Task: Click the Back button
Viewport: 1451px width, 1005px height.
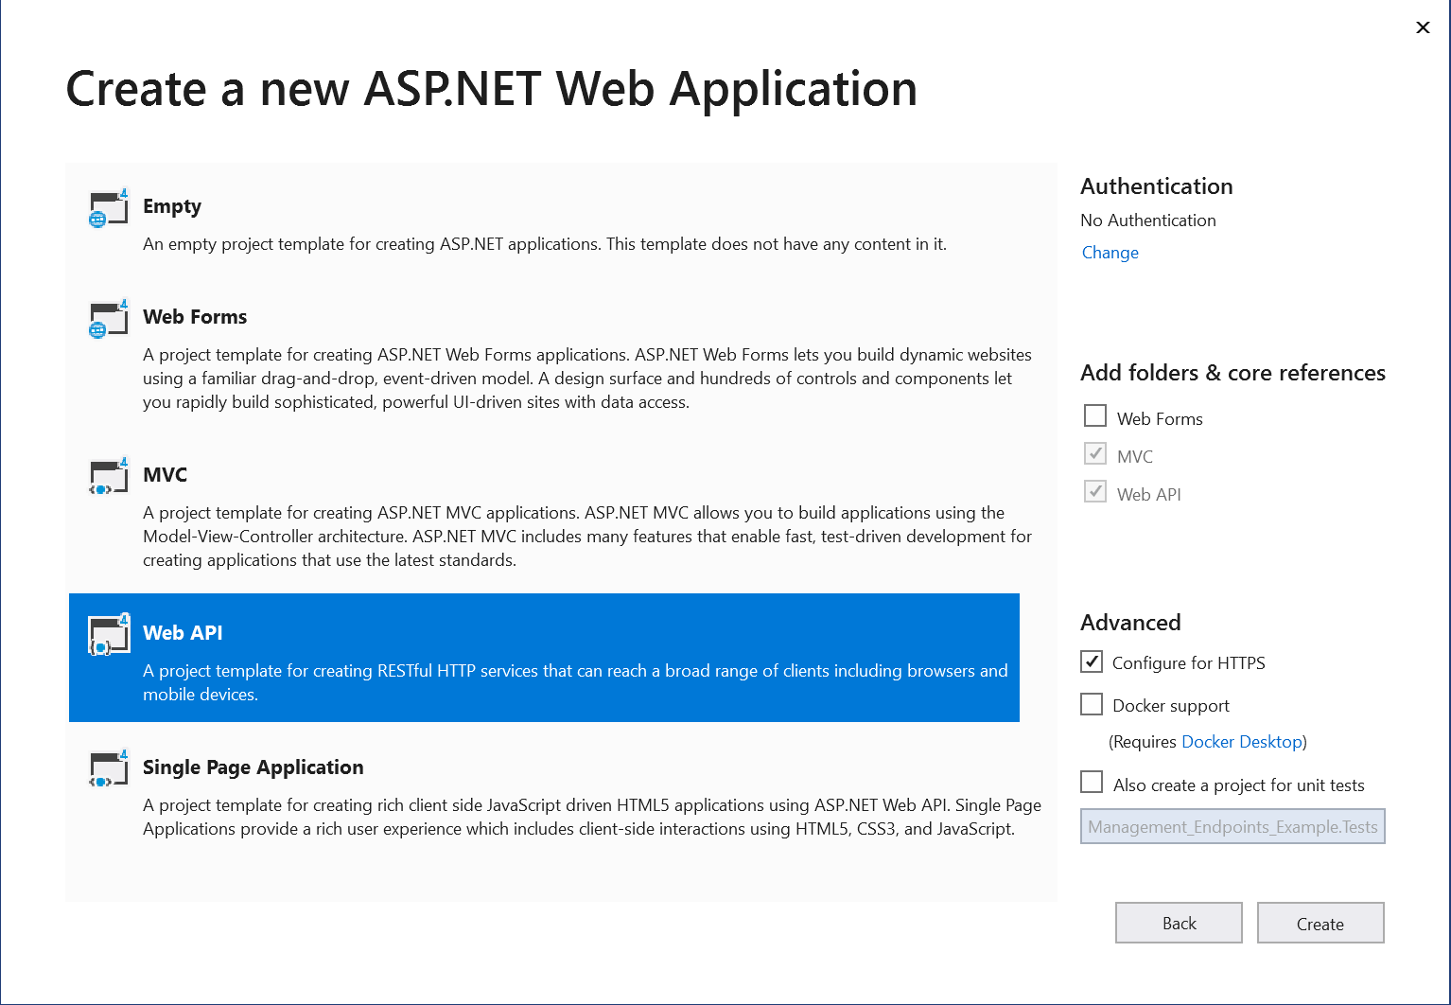Action: click(x=1179, y=923)
